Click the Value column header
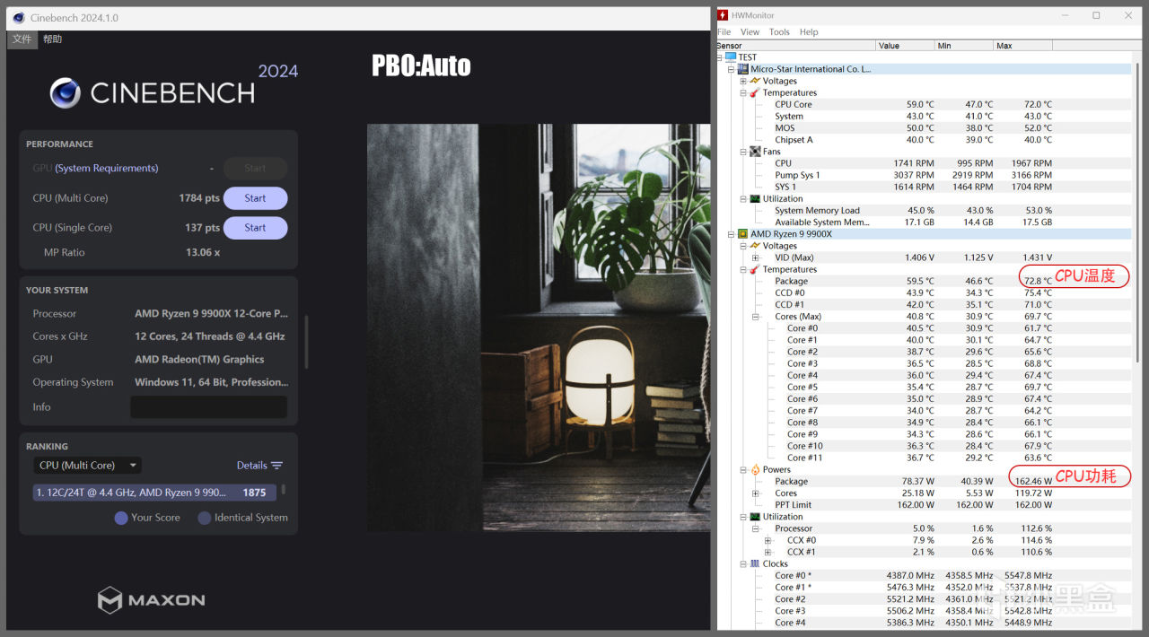The image size is (1149, 637). [904, 45]
